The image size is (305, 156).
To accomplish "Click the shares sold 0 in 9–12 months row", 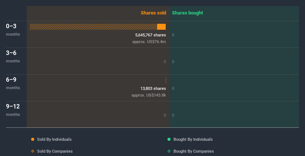I will coord(165,115).
